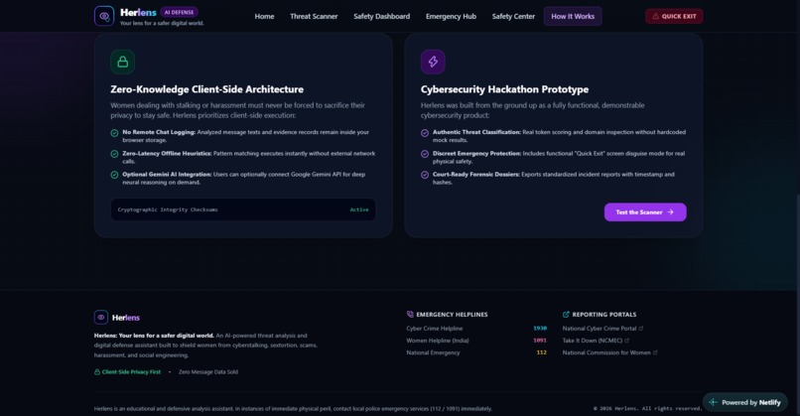This screenshot has height=416, width=800.
Task: Click the footer Herlens eye logo
Action: pos(101,317)
